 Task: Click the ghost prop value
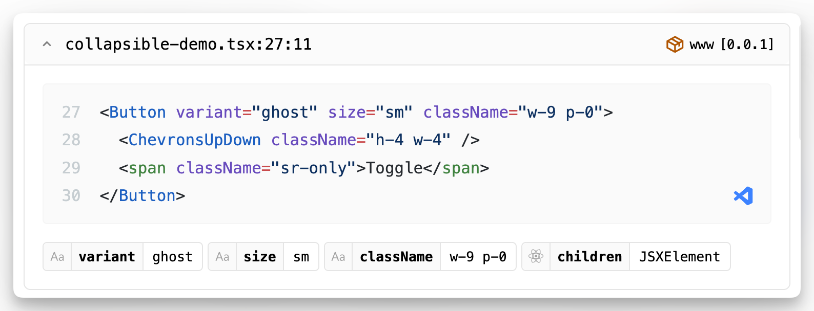tap(173, 257)
